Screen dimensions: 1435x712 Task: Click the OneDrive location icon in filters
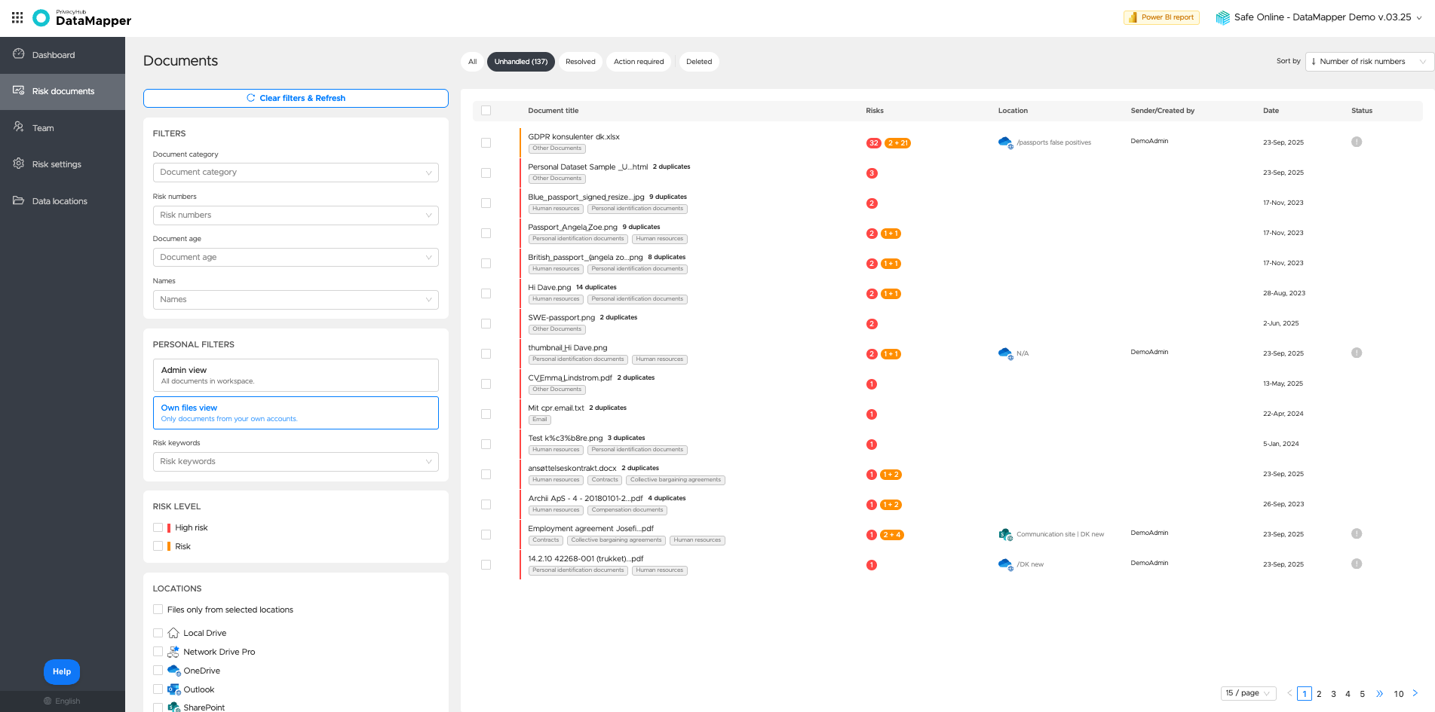174,671
